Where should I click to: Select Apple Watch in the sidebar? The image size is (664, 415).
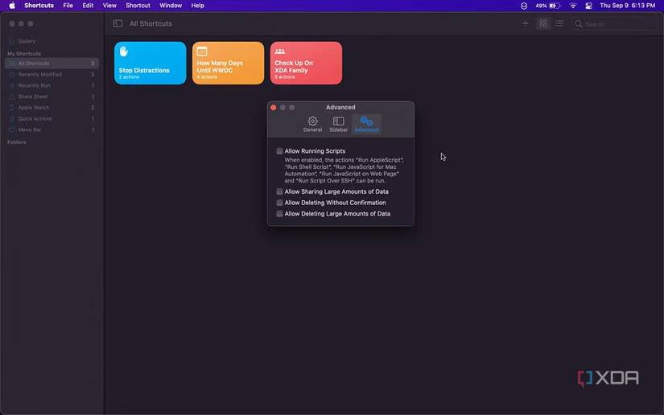[x=52, y=108]
